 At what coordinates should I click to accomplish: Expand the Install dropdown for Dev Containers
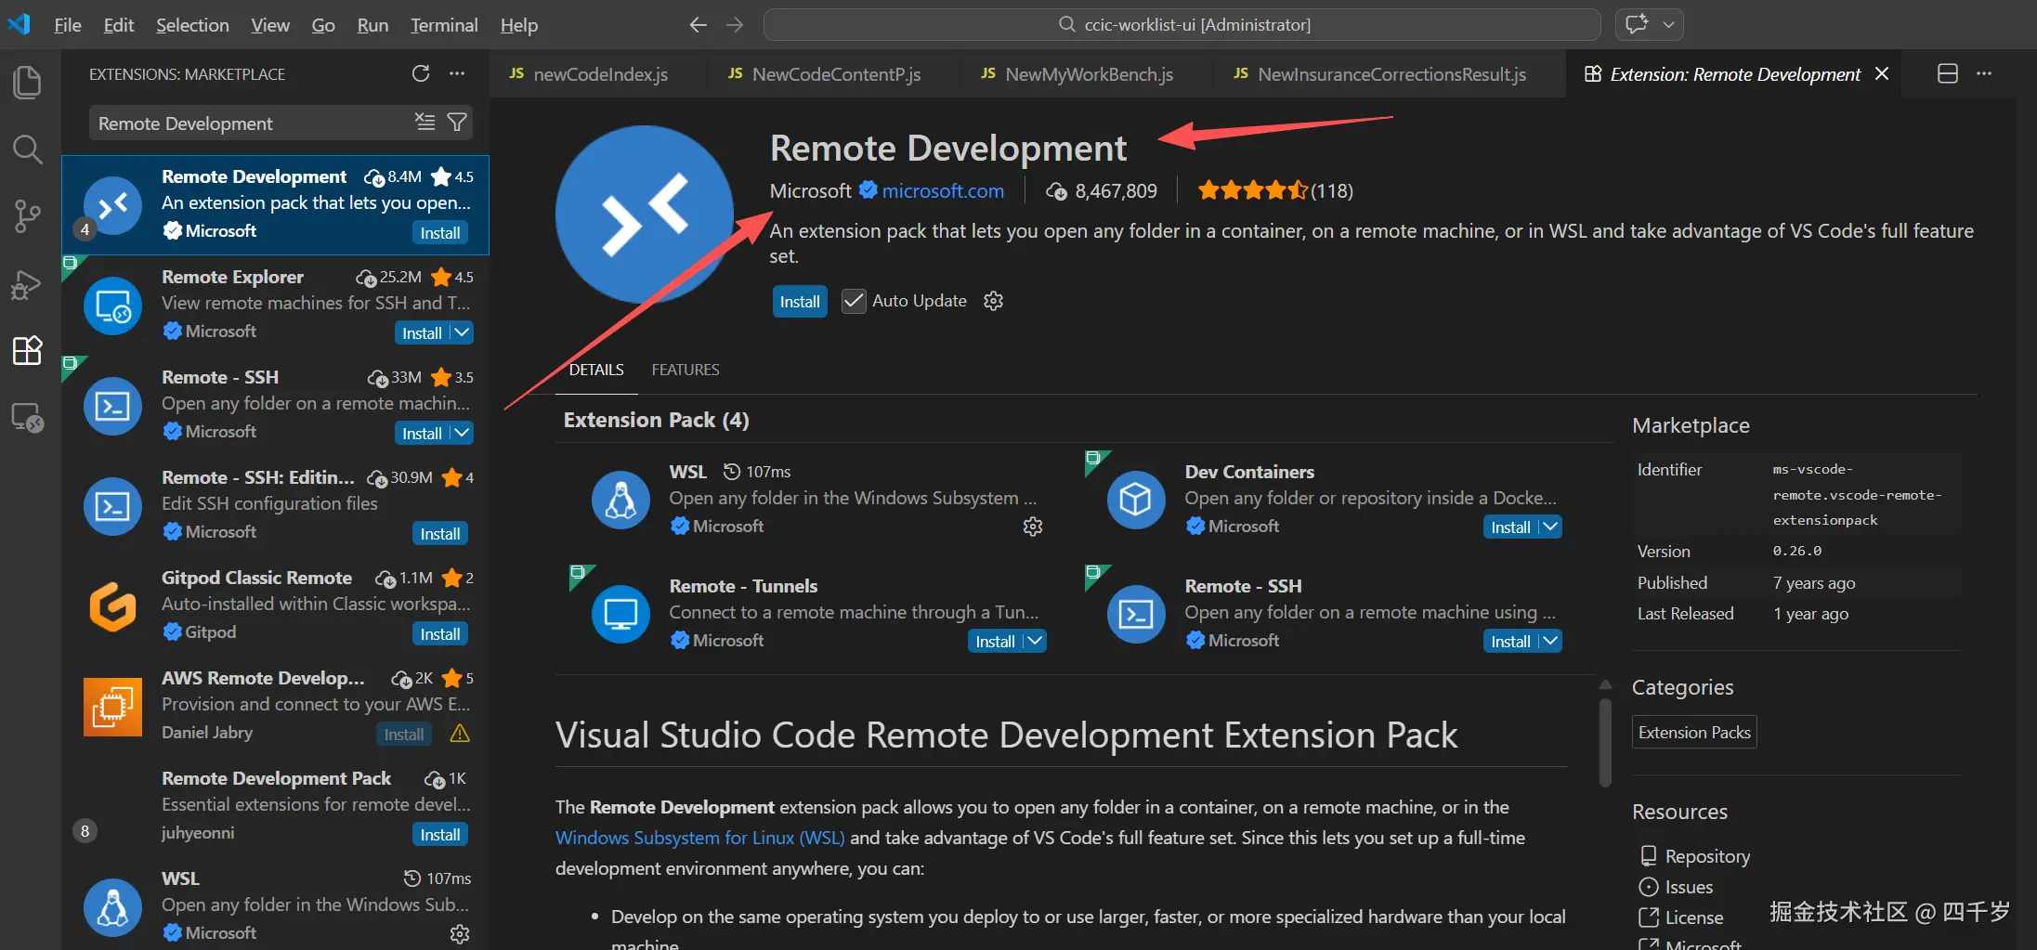pos(1549,527)
